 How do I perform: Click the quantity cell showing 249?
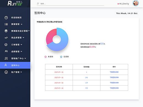click(86, 77)
